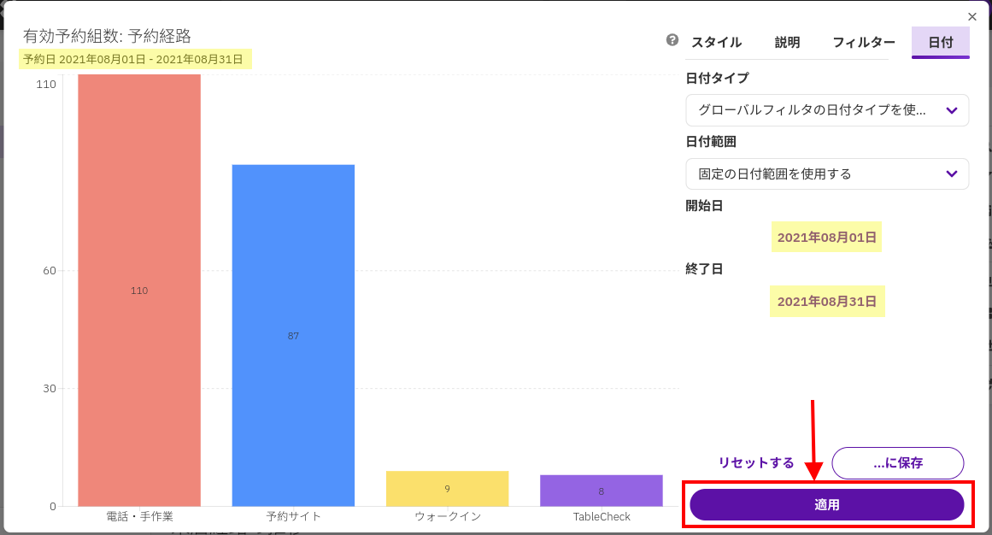Open the 説明 tab
The height and width of the screenshot is (535, 992).
coord(787,42)
